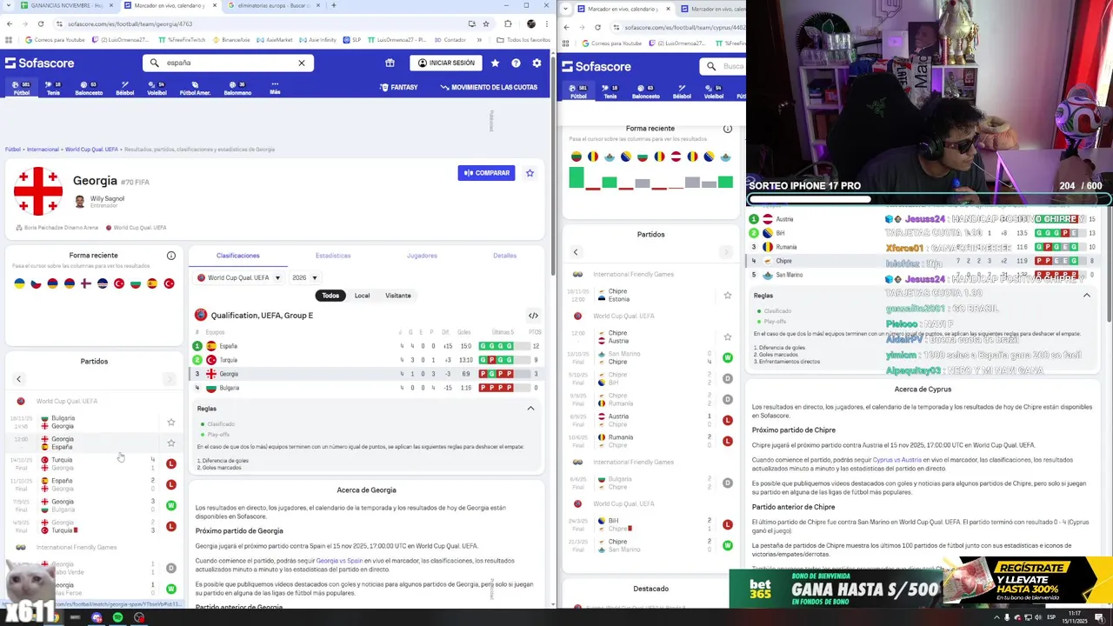The height and width of the screenshot is (626, 1113).
Task: Switch to the Estadísticas tab
Action: pos(333,256)
